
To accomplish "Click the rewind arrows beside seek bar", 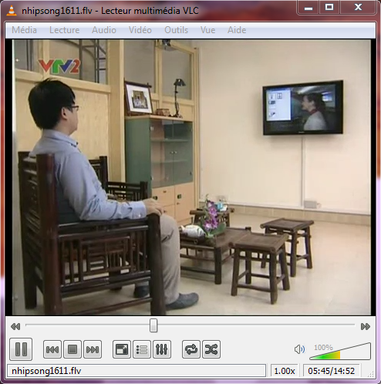I will pyautogui.click(x=15, y=326).
